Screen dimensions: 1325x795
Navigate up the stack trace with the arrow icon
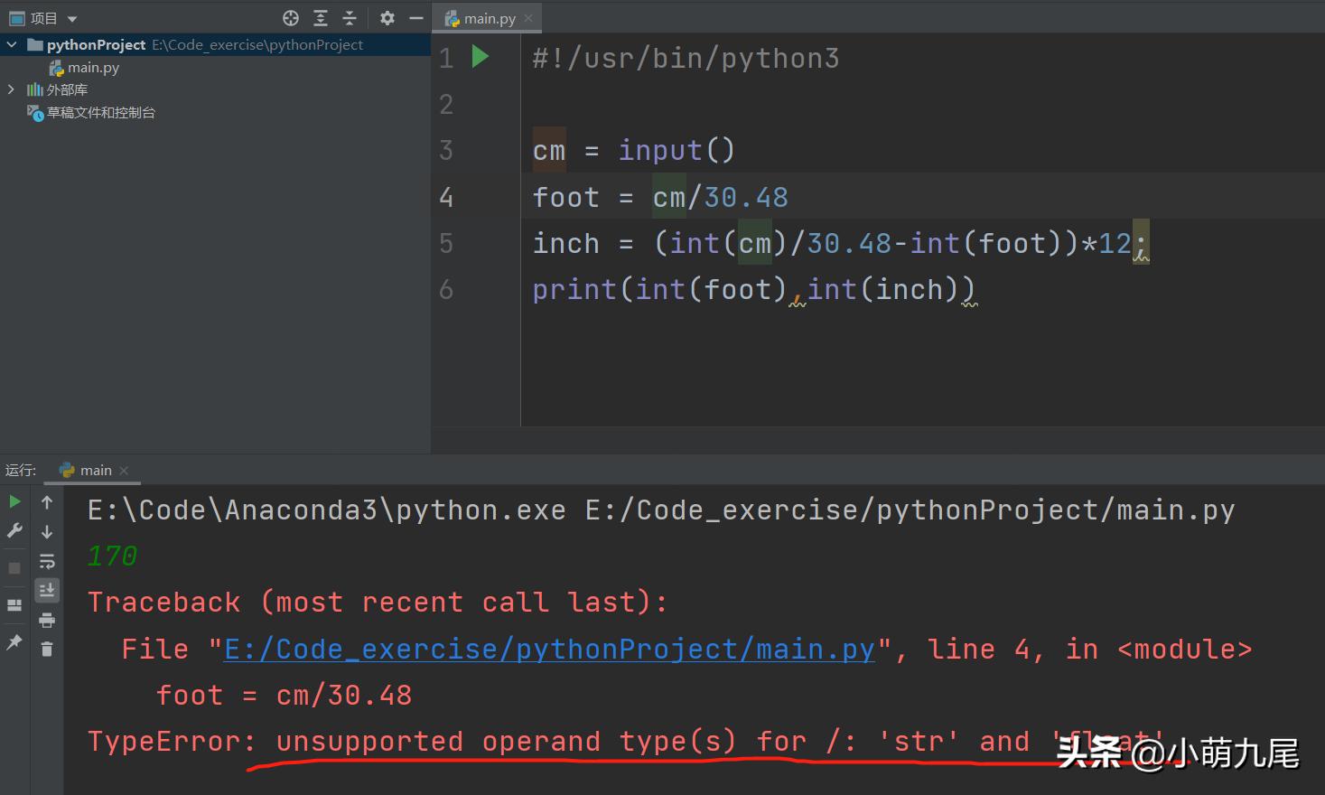pyautogui.click(x=47, y=502)
